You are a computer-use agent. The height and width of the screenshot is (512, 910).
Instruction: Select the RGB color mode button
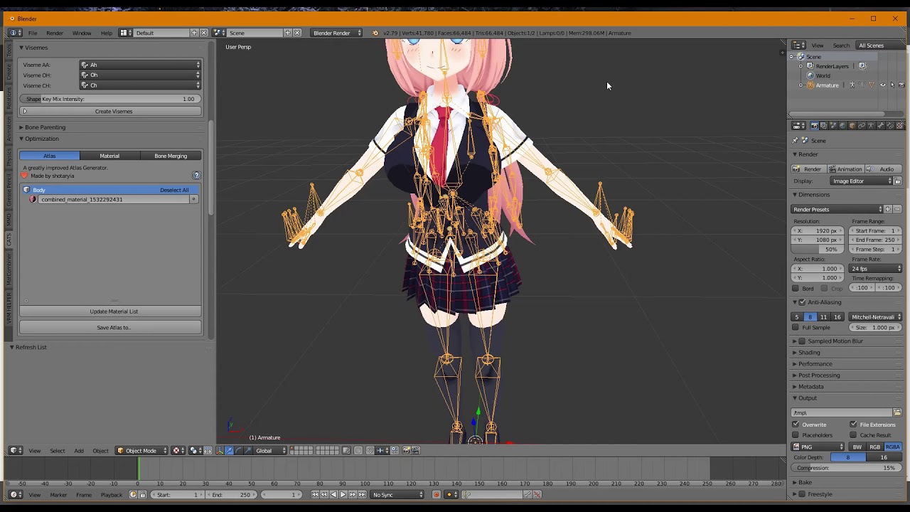874,447
